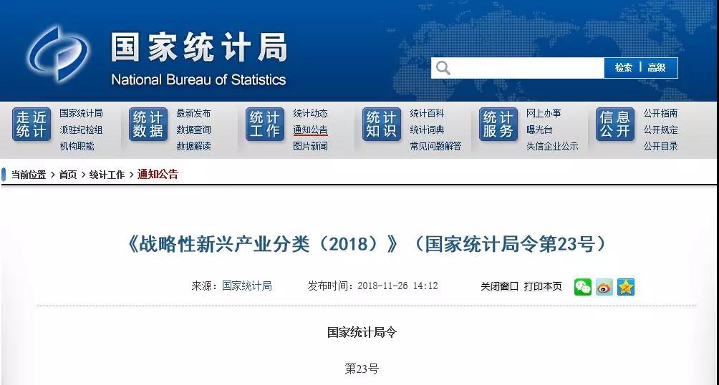Open 公开规定 link
Viewport: 719px width, 385px height.
660,130
